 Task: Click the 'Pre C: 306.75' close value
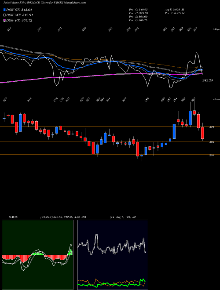138,20
